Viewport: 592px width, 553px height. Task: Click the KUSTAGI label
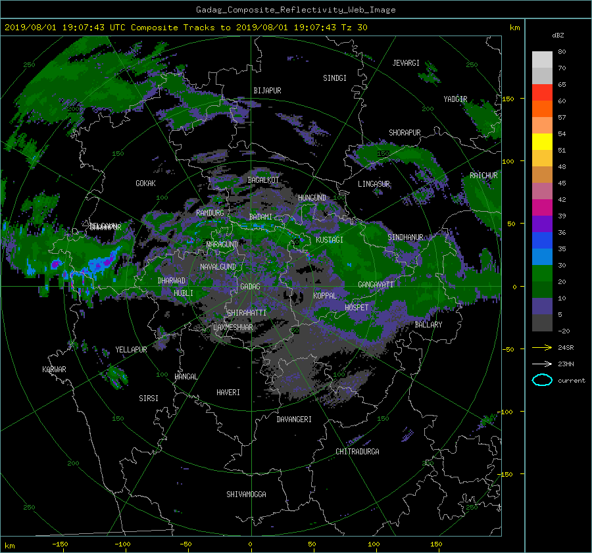(x=330, y=240)
